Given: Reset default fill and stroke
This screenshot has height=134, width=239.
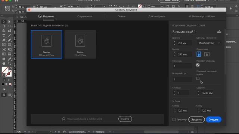Looking at the screenshot, I should [x=3, y=75].
